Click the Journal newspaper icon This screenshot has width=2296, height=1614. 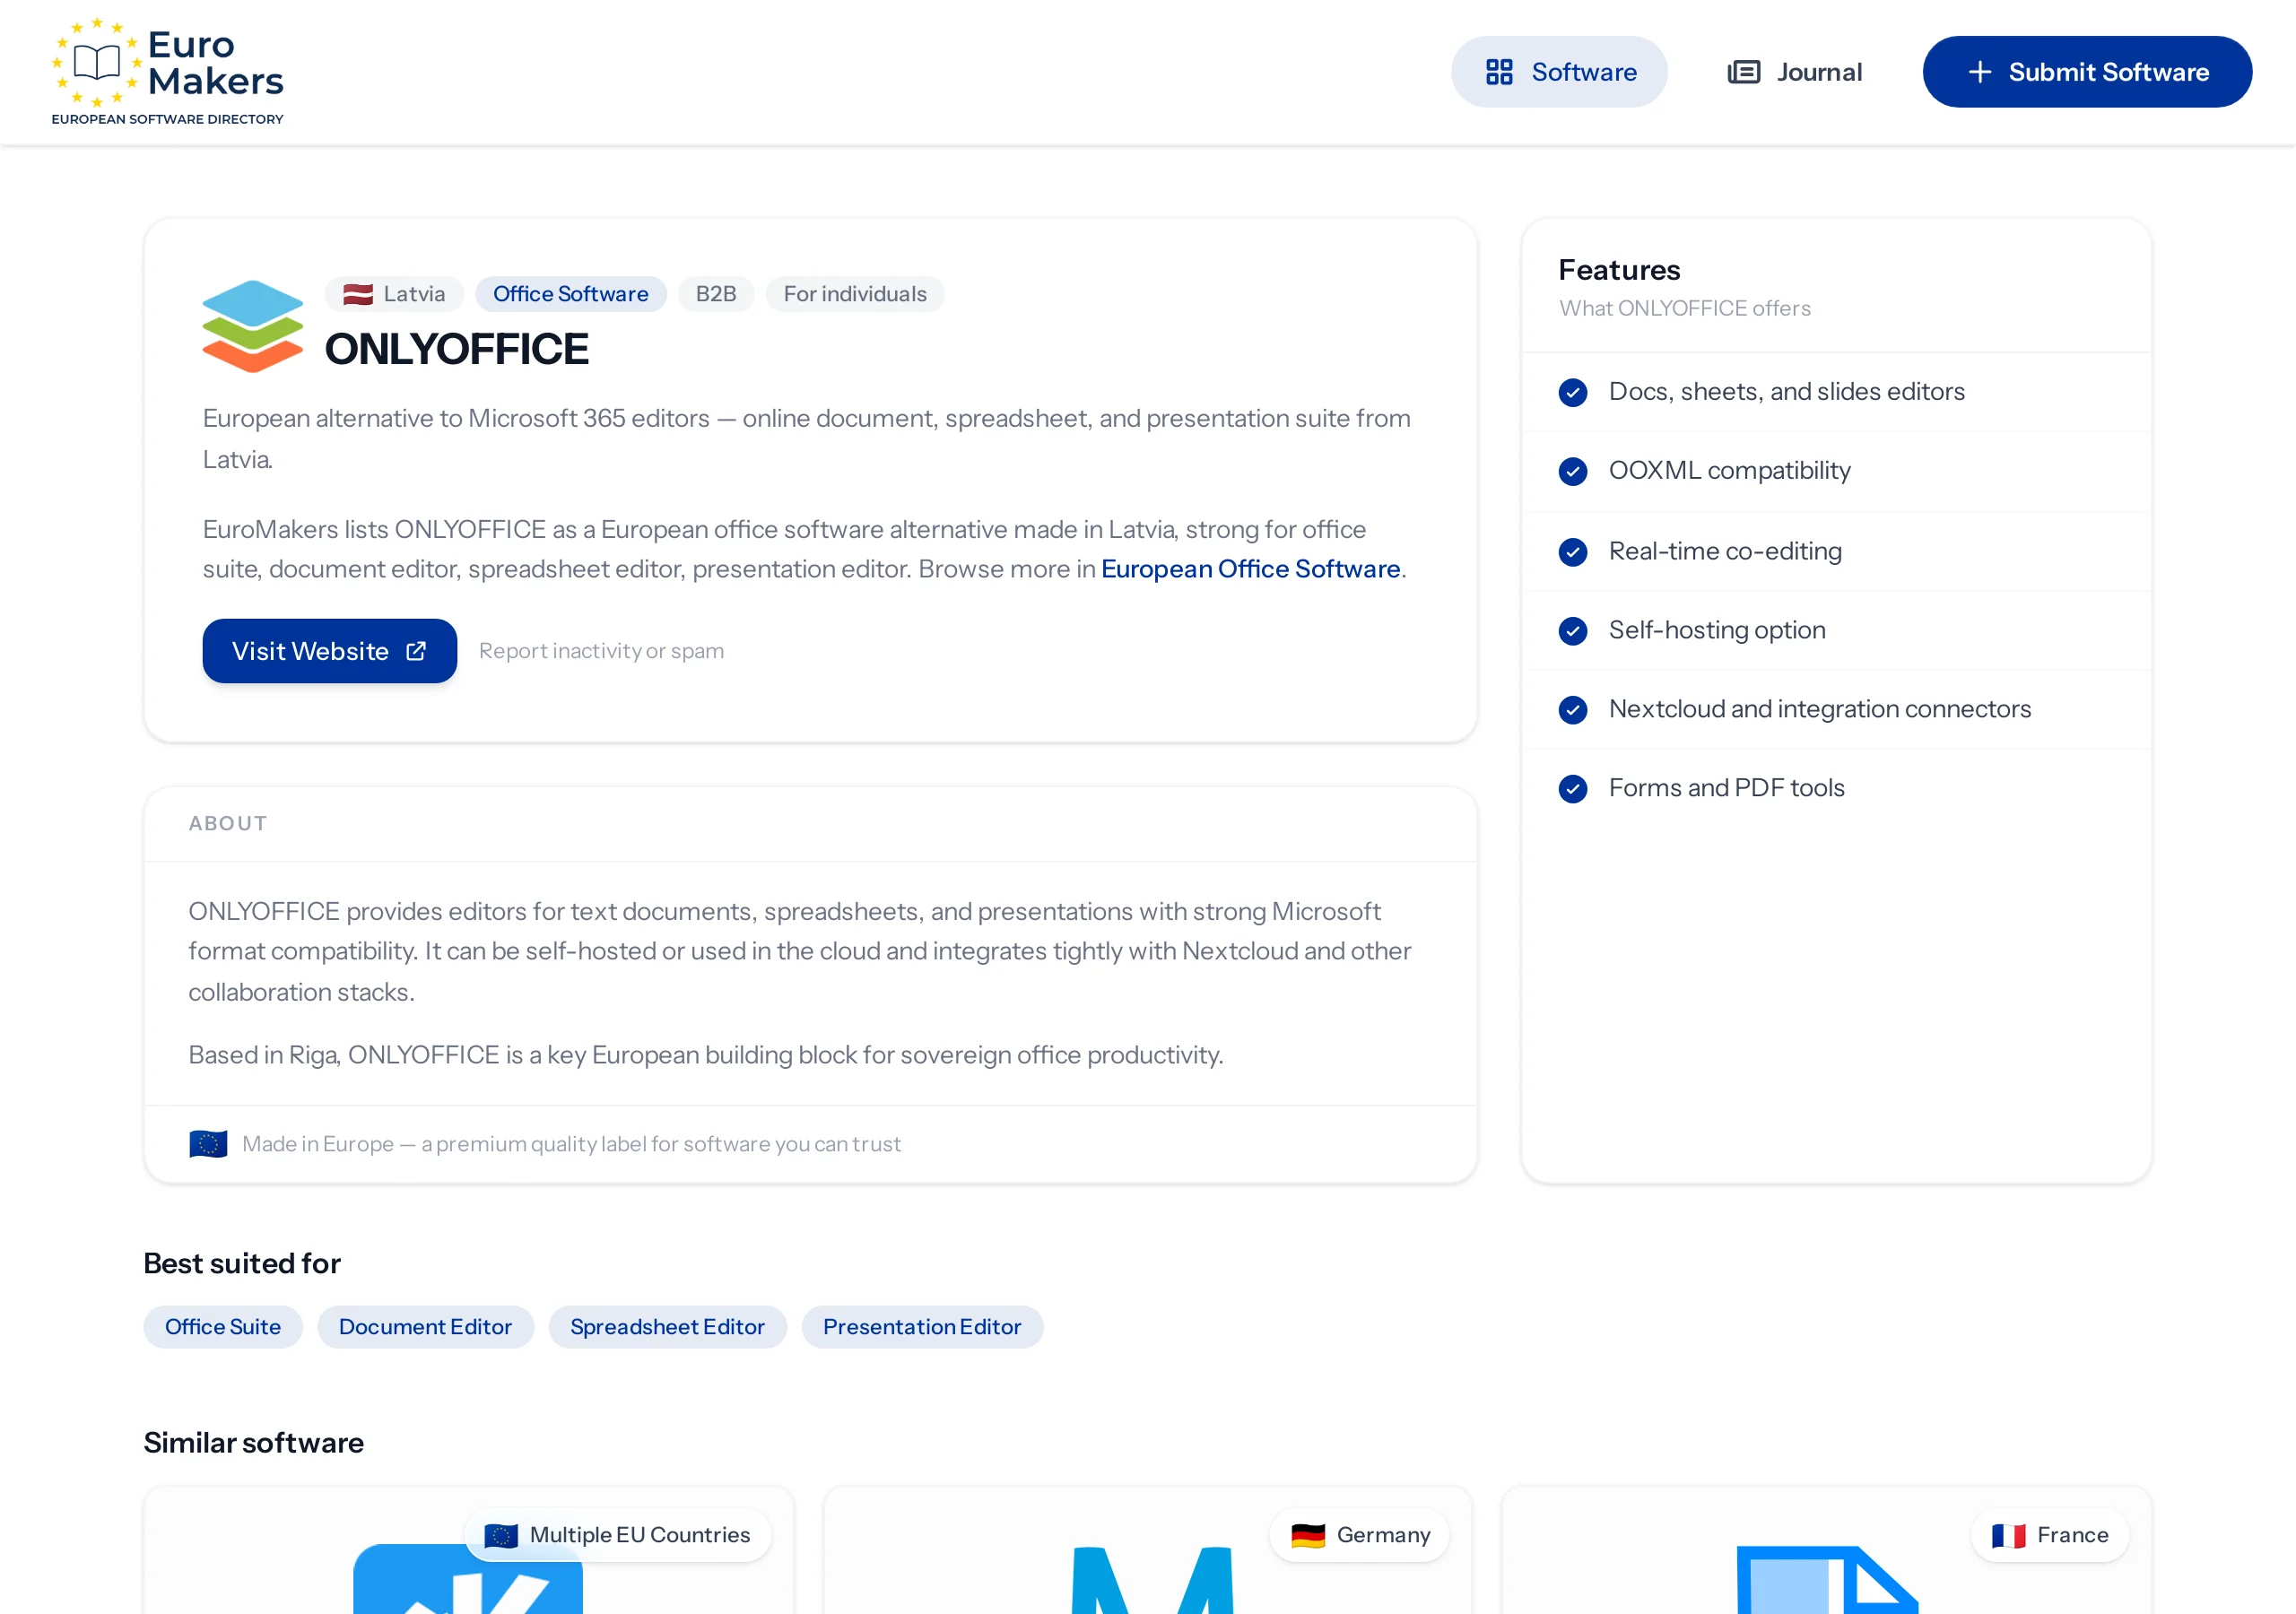(x=1744, y=72)
